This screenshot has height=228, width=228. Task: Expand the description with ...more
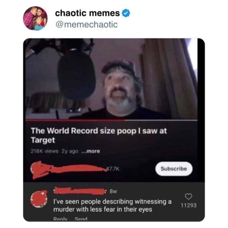91,151
